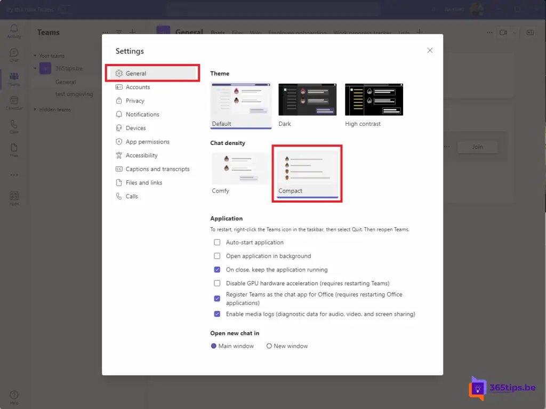
Task: Collapse the 365tips.be team
Action: click(35, 68)
